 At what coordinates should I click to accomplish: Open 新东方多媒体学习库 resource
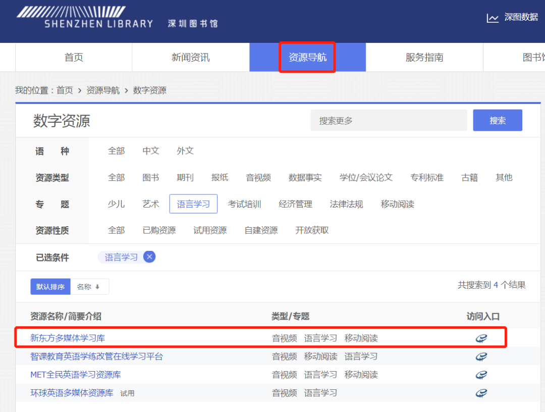68,338
